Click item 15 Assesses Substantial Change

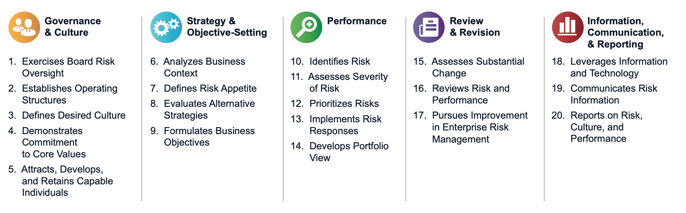[469, 67]
